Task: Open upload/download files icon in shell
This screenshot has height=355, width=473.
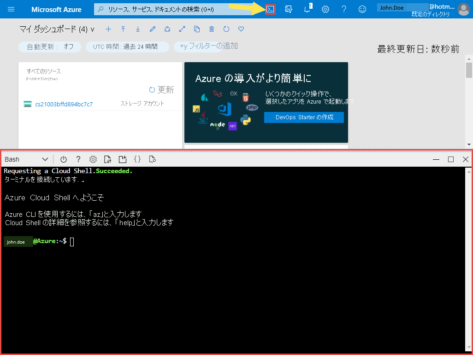Action: (108, 159)
